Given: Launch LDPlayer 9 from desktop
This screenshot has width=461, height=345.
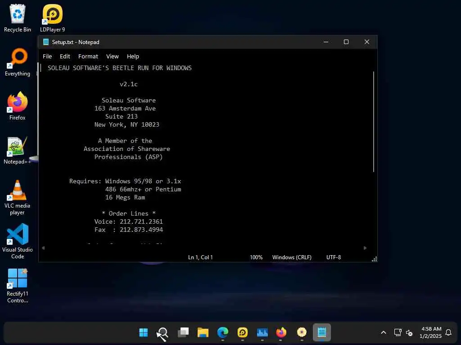Looking at the screenshot, I should click(x=52, y=18).
